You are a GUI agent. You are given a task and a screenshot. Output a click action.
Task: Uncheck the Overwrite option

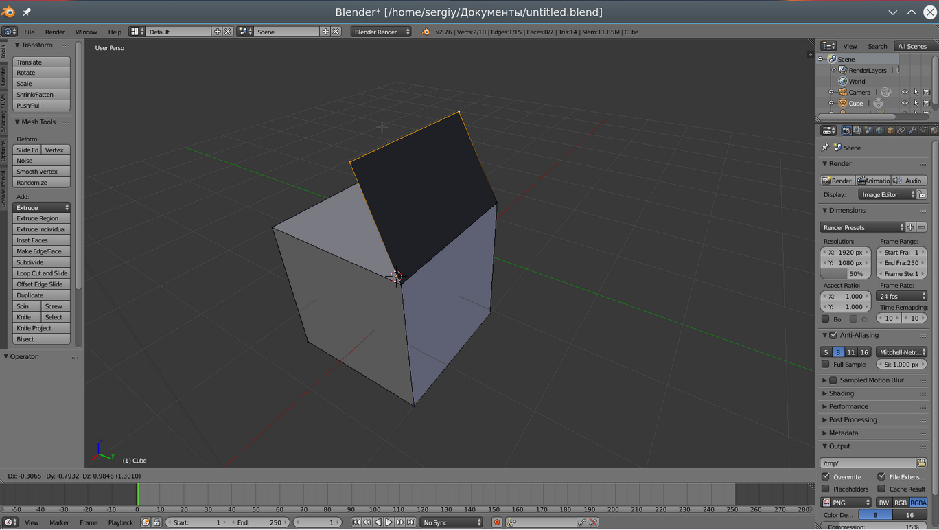click(826, 476)
